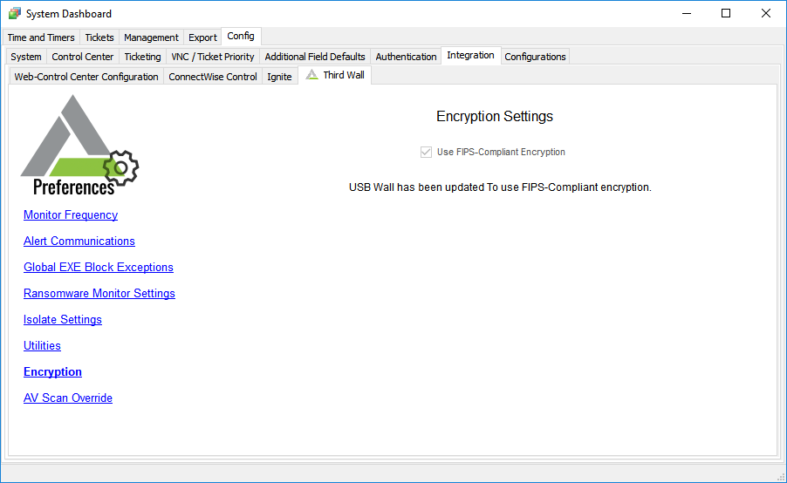787x483 pixels.
Task: Open Ransomware Monitor Settings link
Action: pyautogui.click(x=99, y=293)
